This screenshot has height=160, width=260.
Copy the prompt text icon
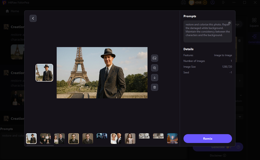click(229, 23)
